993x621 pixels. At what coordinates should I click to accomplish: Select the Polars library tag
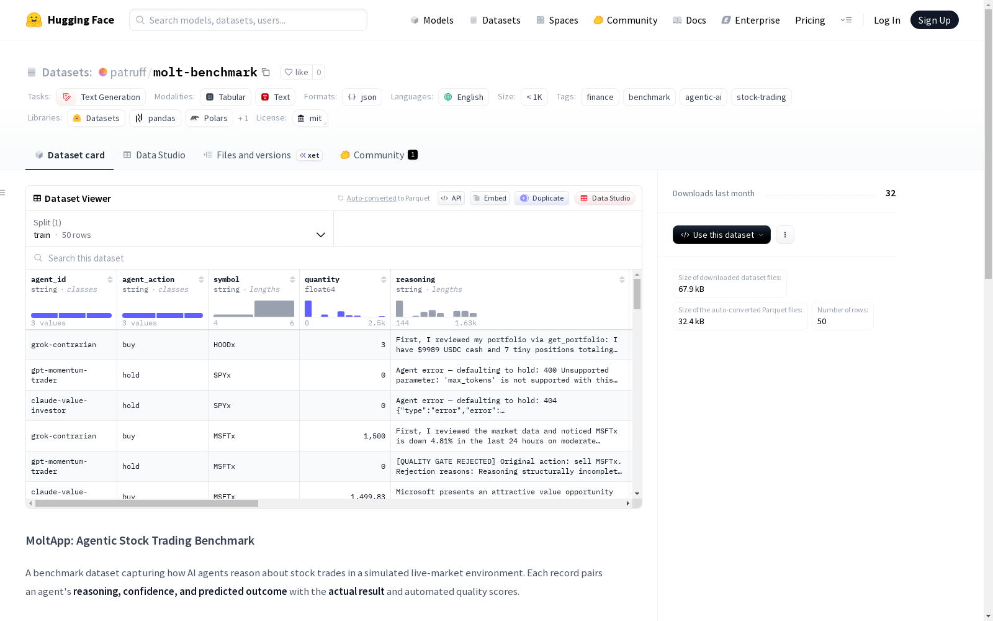209,118
